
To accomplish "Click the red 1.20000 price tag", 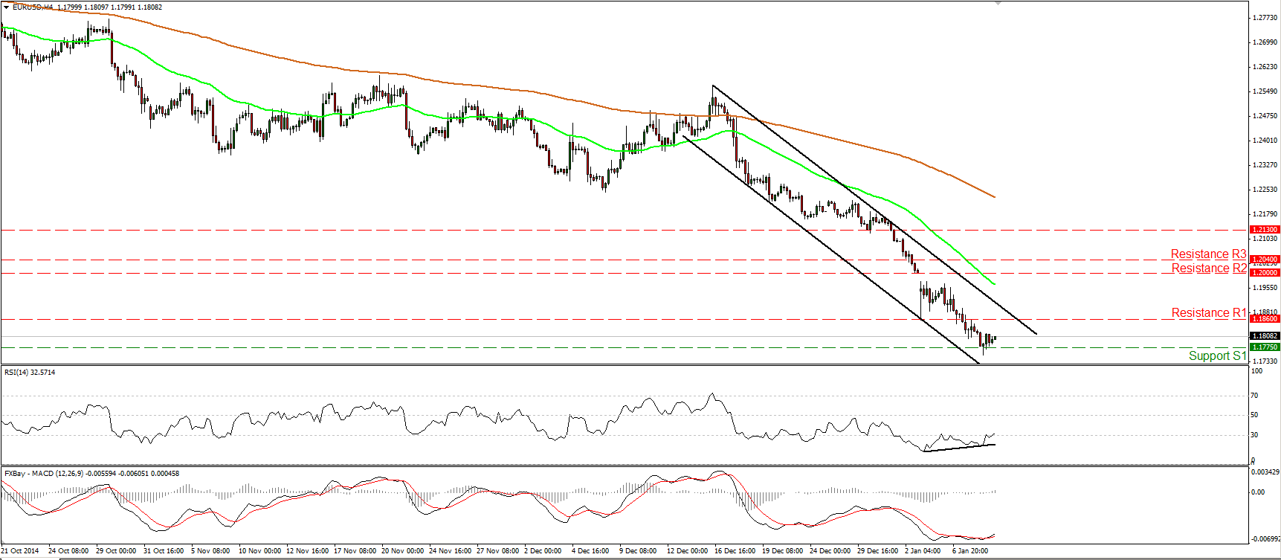I will pyautogui.click(x=1265, y=273).
